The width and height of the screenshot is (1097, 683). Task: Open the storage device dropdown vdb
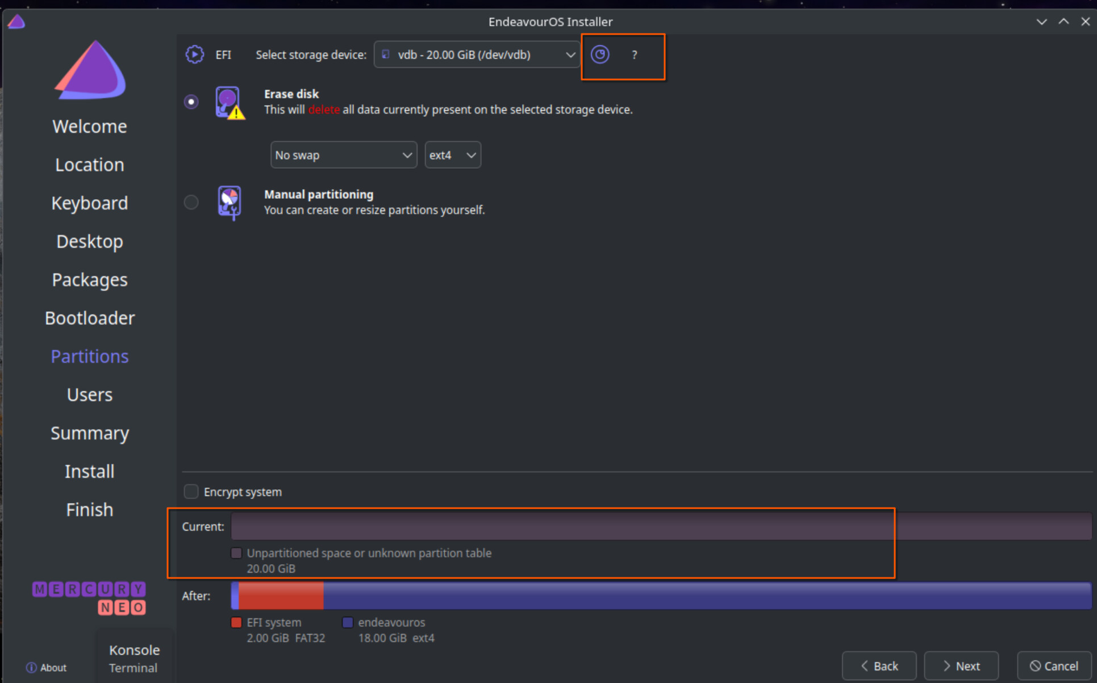477,55
